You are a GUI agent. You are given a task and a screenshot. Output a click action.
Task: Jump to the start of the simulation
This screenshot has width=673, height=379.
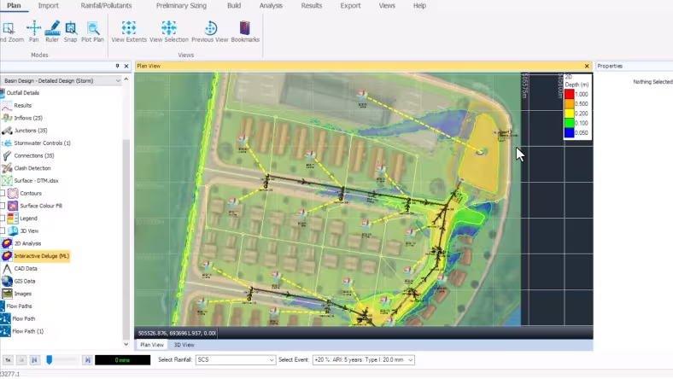34,360
